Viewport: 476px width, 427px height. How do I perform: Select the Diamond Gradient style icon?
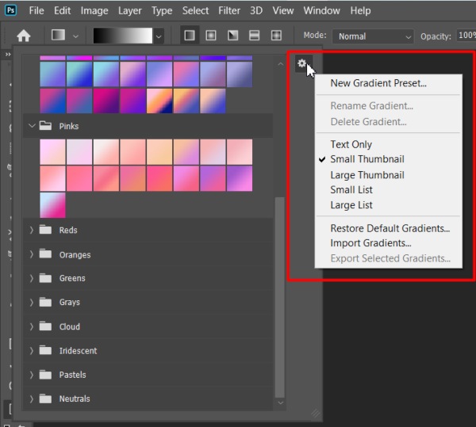pos(276,36)
